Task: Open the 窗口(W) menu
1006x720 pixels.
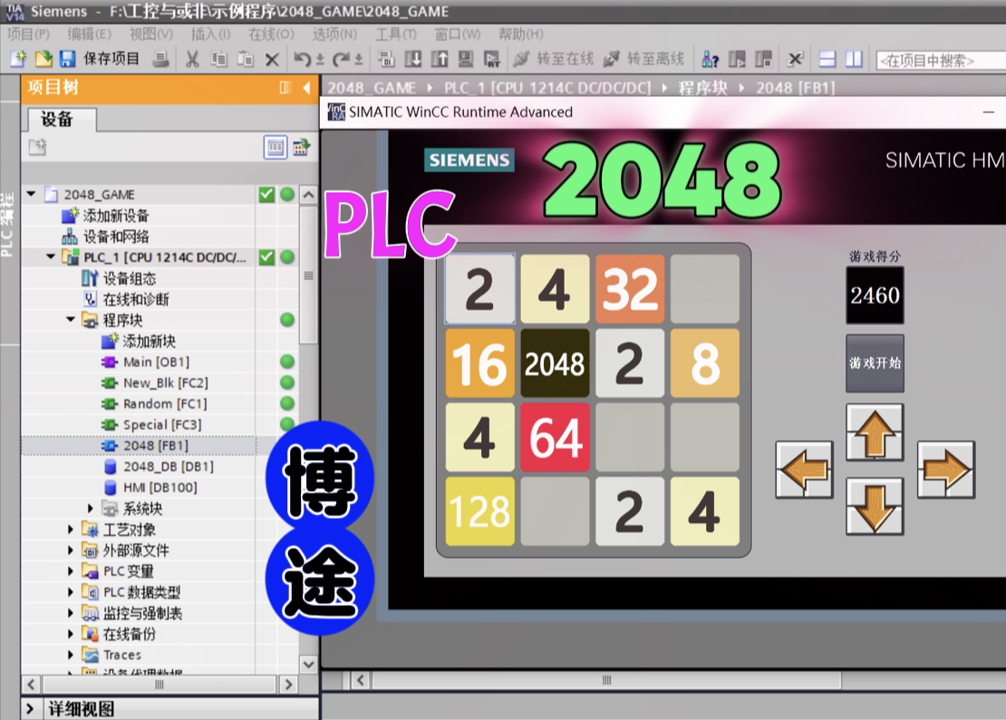Action: click(x=458, y=34)
